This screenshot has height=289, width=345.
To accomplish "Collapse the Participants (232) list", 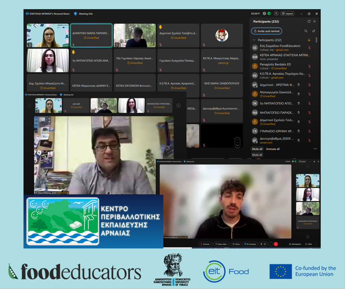I will tap(254, 40).
